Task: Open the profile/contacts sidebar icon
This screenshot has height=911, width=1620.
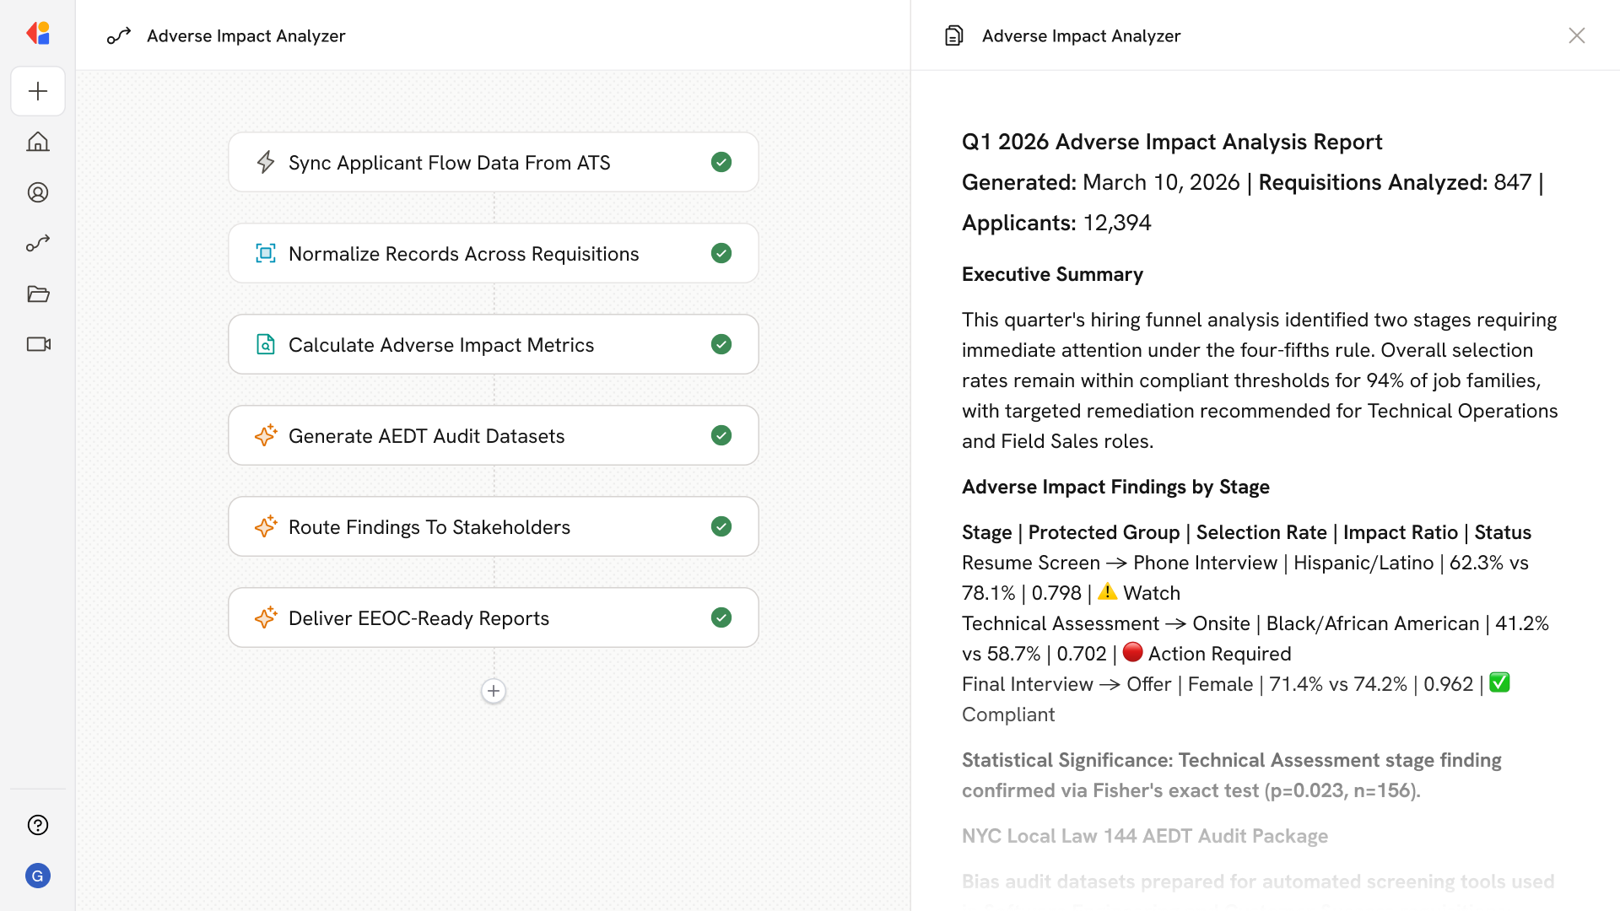Action: 38,192
